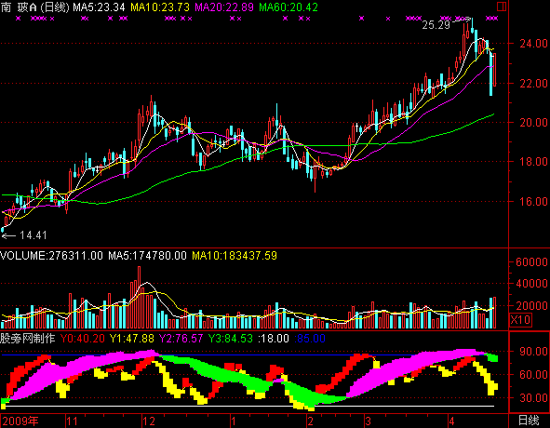Select the 25.29 high price arrow marker
Screen dimensions: 550x428
click(x=446, y=23)
